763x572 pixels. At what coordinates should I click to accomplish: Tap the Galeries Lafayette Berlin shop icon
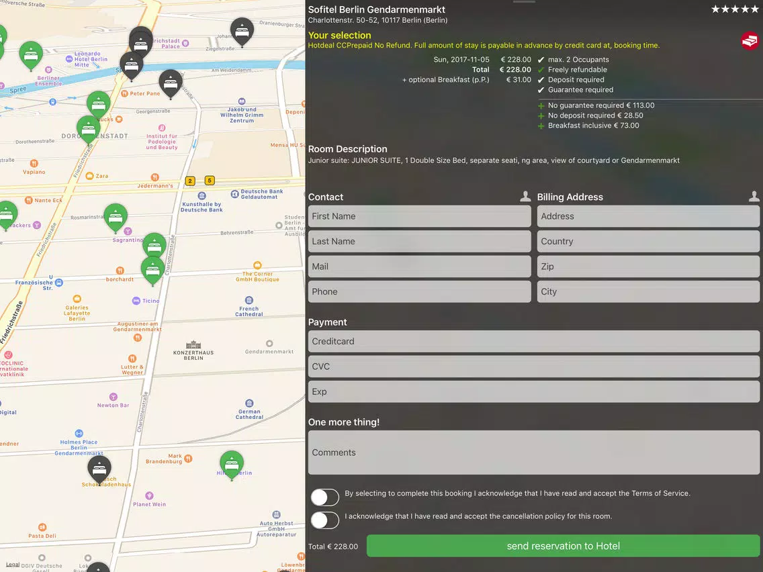[x=77, y=299]
